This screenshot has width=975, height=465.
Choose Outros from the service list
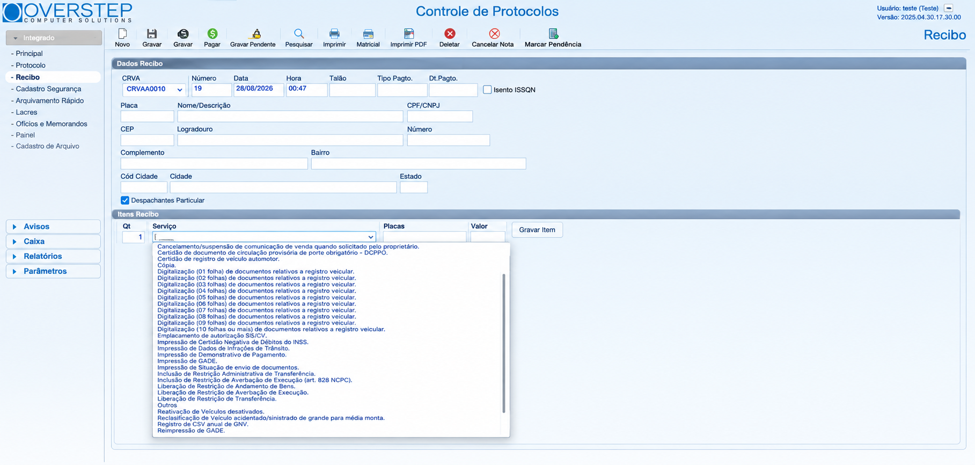pos(167,405)
